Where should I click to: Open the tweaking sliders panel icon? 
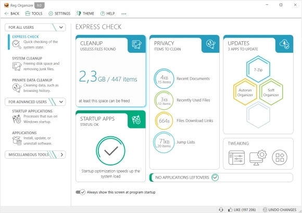236,158
